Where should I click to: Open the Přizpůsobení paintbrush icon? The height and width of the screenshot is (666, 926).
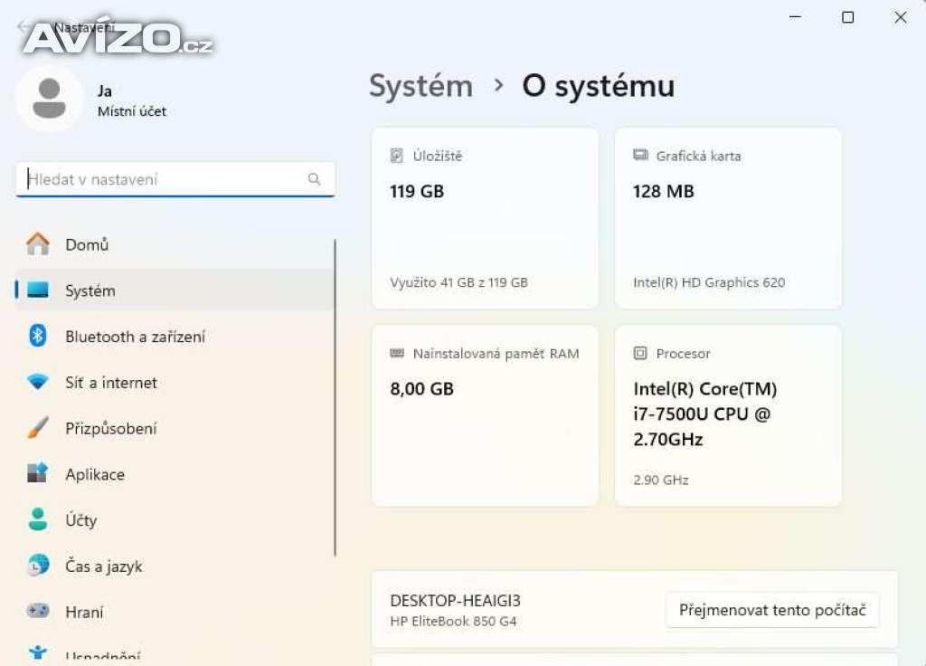pyautogui.click(x=38, y=429)
